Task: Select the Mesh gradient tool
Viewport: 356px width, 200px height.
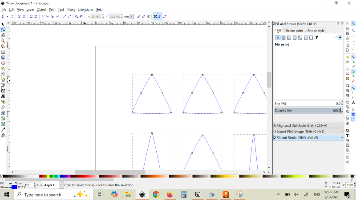Action: [x=3, y=124]
